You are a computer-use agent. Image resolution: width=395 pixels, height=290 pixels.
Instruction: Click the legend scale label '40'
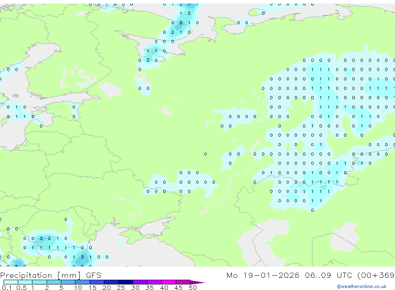164,288
